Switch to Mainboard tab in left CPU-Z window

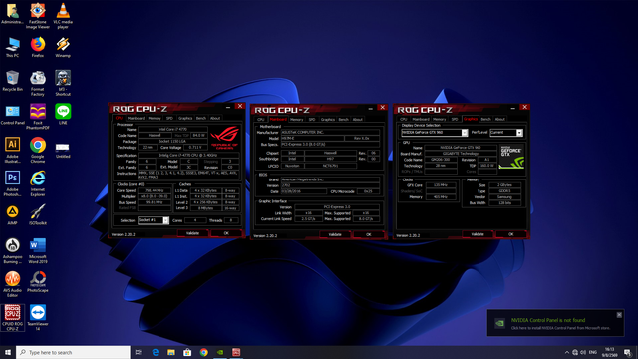coord(136,118)
